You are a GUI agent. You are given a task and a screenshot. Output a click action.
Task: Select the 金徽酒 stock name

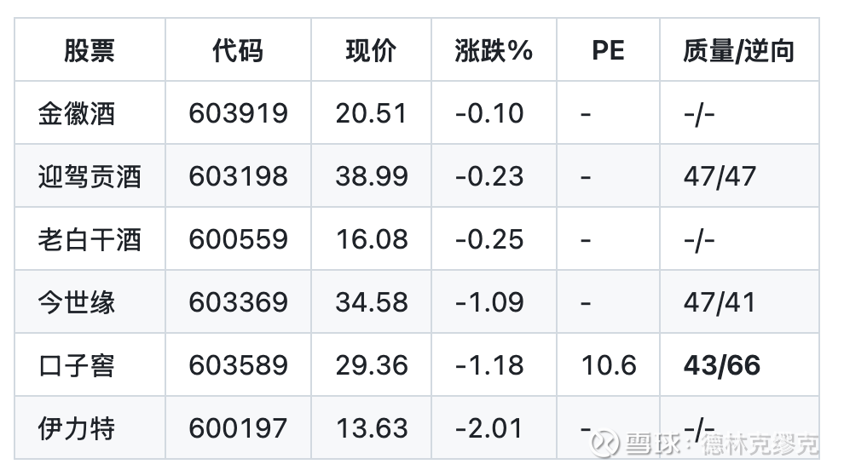coord(76,113)
